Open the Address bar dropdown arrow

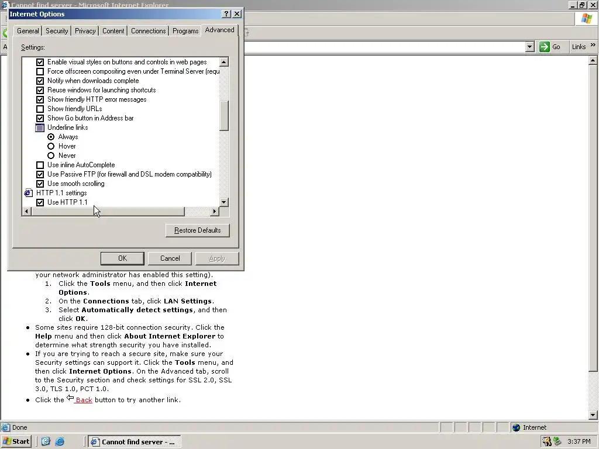tap(529, 47)
